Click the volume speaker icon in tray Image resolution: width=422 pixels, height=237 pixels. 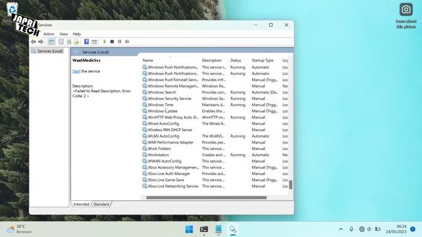coord(369,229)
